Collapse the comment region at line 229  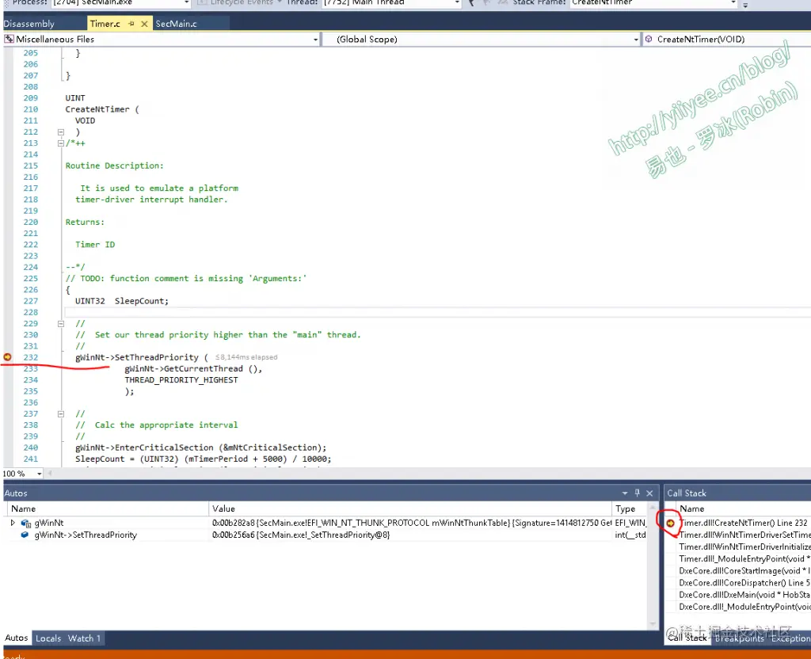coord(60,324)
